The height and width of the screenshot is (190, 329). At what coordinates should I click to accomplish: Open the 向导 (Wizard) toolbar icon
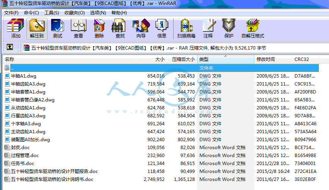[141, 28]
